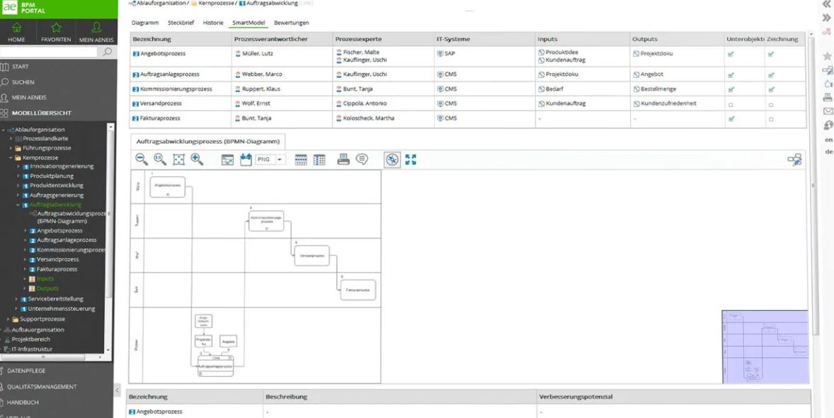Open the Ablauforganisation breadcrumb link

161,4
